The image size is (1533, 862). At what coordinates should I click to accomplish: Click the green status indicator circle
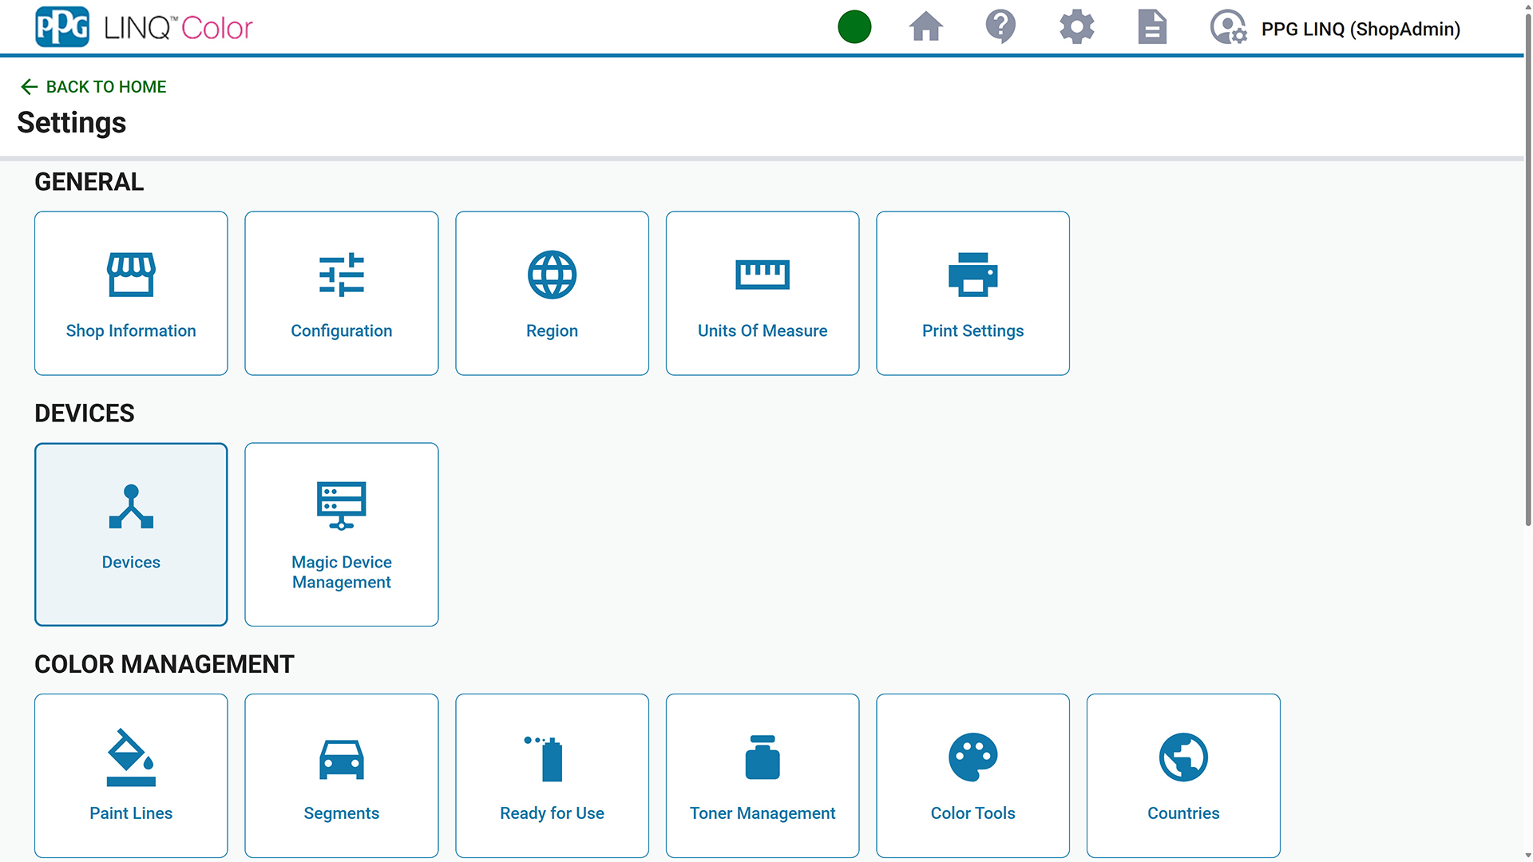[854, 27]
